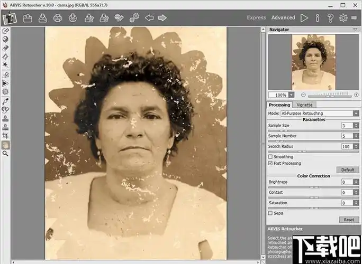The image size is (362, 264).
Task: Open Preferences via the gear icon
Action: pos(343,18)
